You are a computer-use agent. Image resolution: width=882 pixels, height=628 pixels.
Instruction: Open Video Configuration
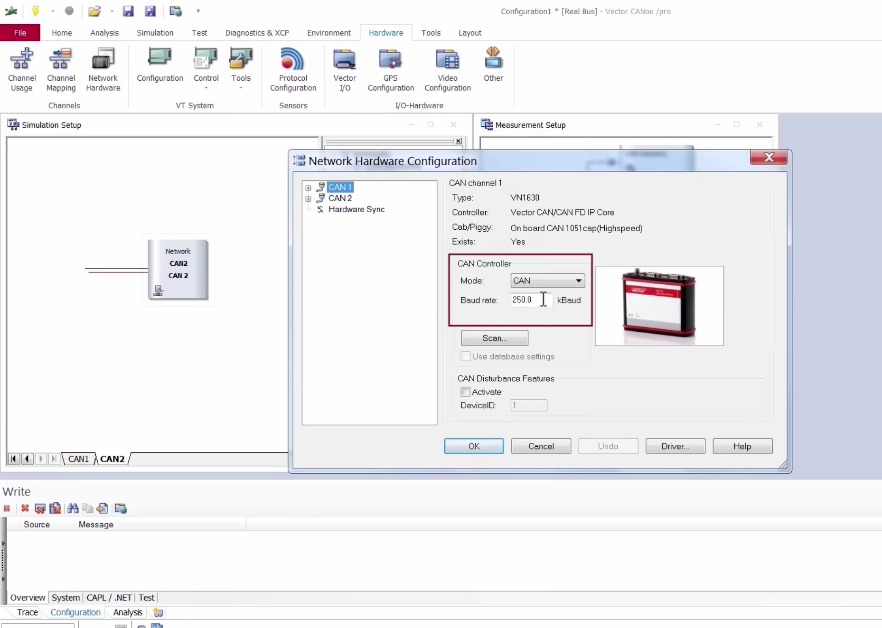(x=448, y=69)
